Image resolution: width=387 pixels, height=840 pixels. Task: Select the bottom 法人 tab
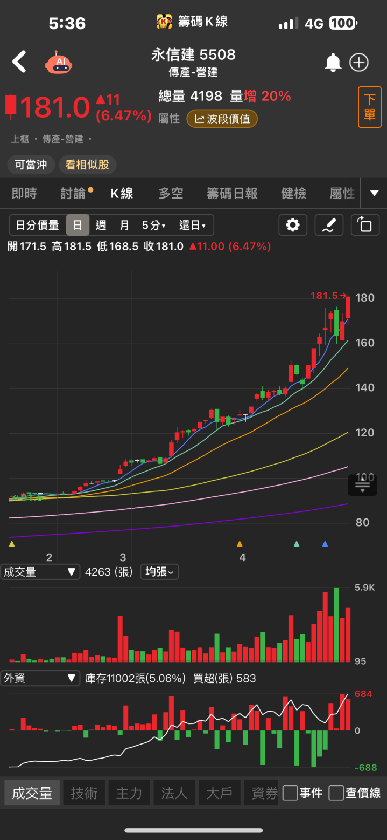coord(174,793)
